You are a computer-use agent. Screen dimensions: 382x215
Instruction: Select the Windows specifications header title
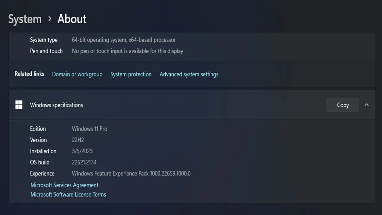click(56, 105)
